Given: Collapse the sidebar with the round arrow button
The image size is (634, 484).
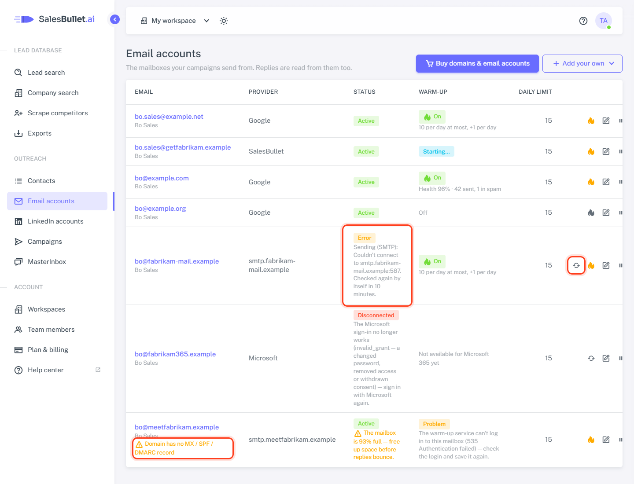Looking at the screenshot, I should (x=115, y=19).
